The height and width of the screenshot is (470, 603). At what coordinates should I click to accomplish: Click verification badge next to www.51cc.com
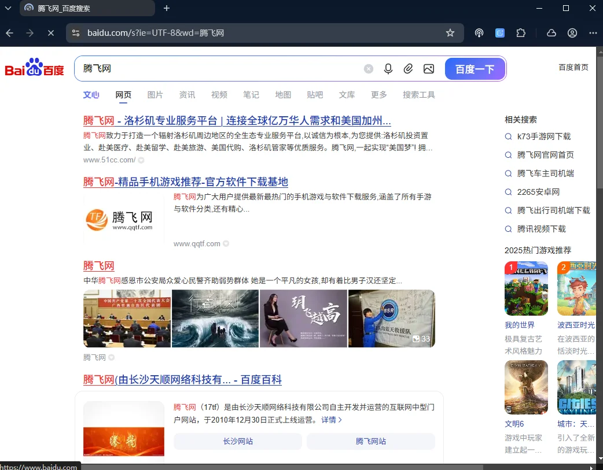pos(141,160)
